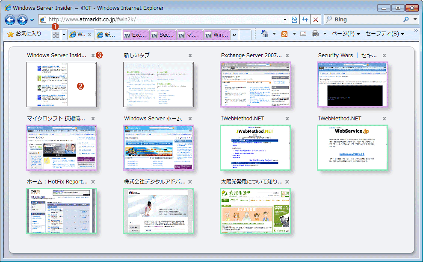Open the Security Wars thumbnail
The width and height of the screenshot is (423, 262).
click(x=352, y=84)
